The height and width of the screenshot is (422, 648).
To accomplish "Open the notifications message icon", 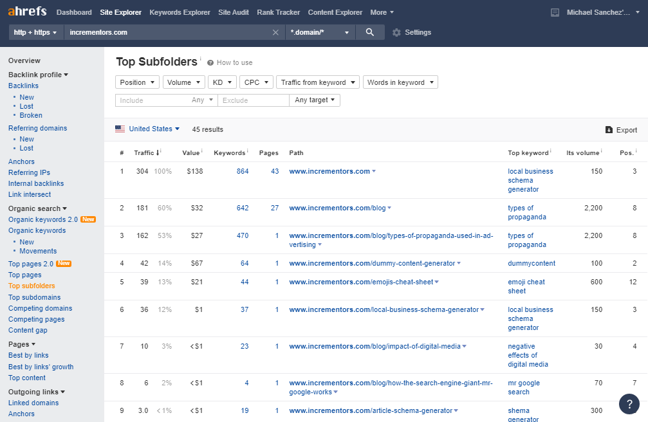I will click(555, 12).
